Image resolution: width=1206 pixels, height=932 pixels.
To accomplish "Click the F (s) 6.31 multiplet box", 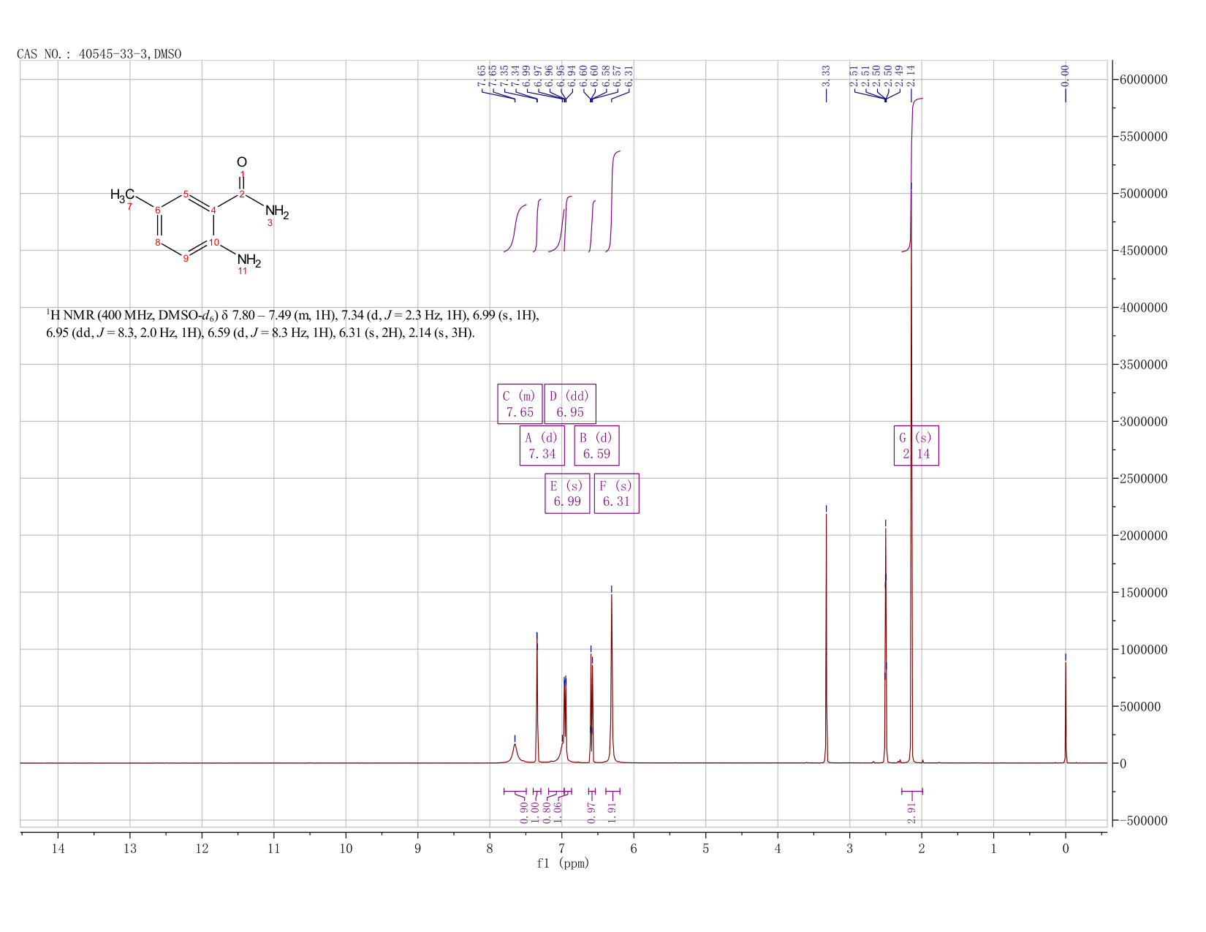I will (616, 493).
